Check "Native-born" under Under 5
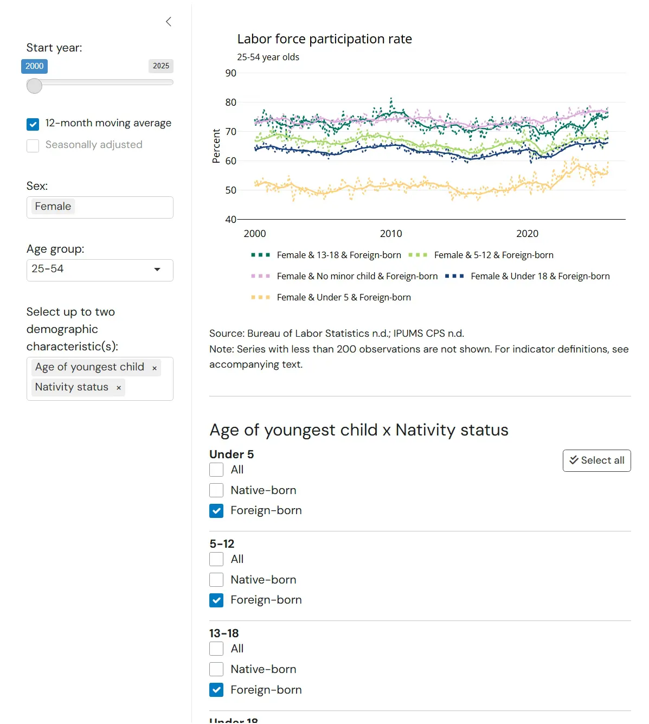 (x=216, y=490)
